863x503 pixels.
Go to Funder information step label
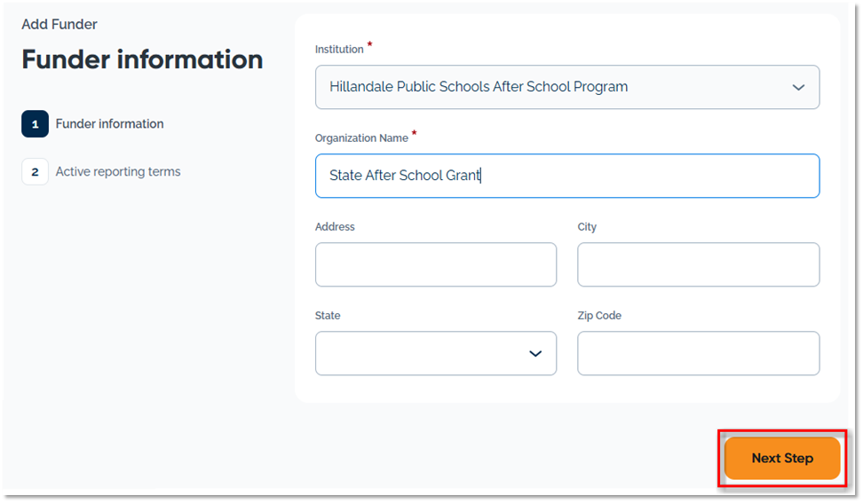[109, 124]
